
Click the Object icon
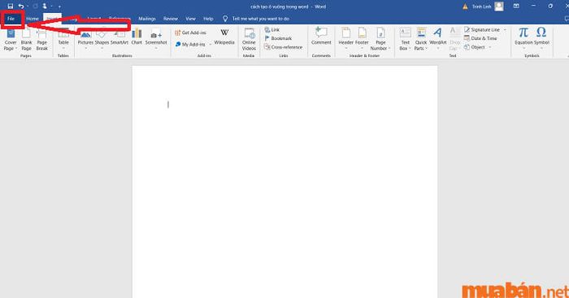[467, 47]
